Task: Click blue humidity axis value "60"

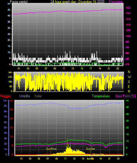Action: pos(5,122)
